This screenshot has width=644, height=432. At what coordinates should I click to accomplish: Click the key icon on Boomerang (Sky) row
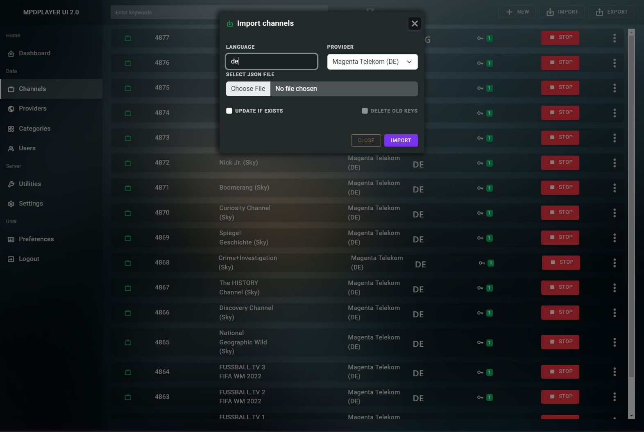[480, 188]
